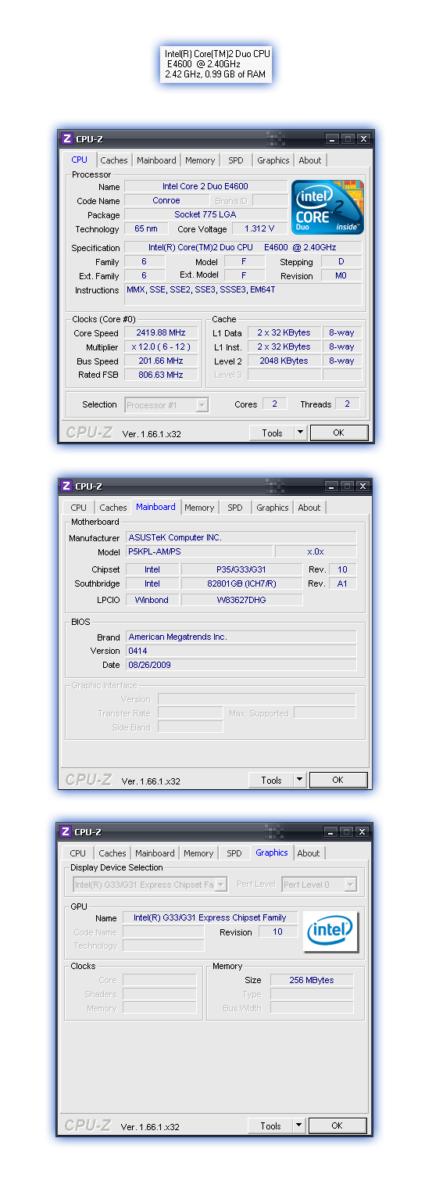Image resolution: width=425 pixels, height=1181 pixels.
Task: Click the Tools button in CPU window
Action: [272, 433]
